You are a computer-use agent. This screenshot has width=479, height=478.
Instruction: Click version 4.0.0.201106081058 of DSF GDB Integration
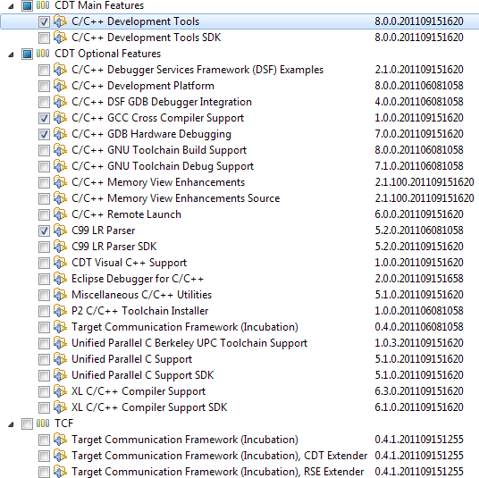click(419, 102)
